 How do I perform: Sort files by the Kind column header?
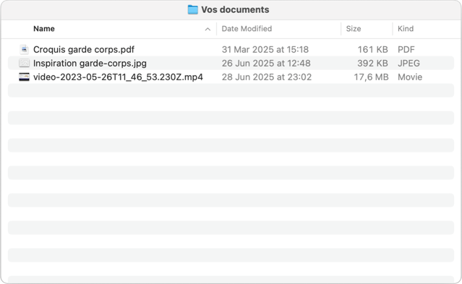point(406,29)
